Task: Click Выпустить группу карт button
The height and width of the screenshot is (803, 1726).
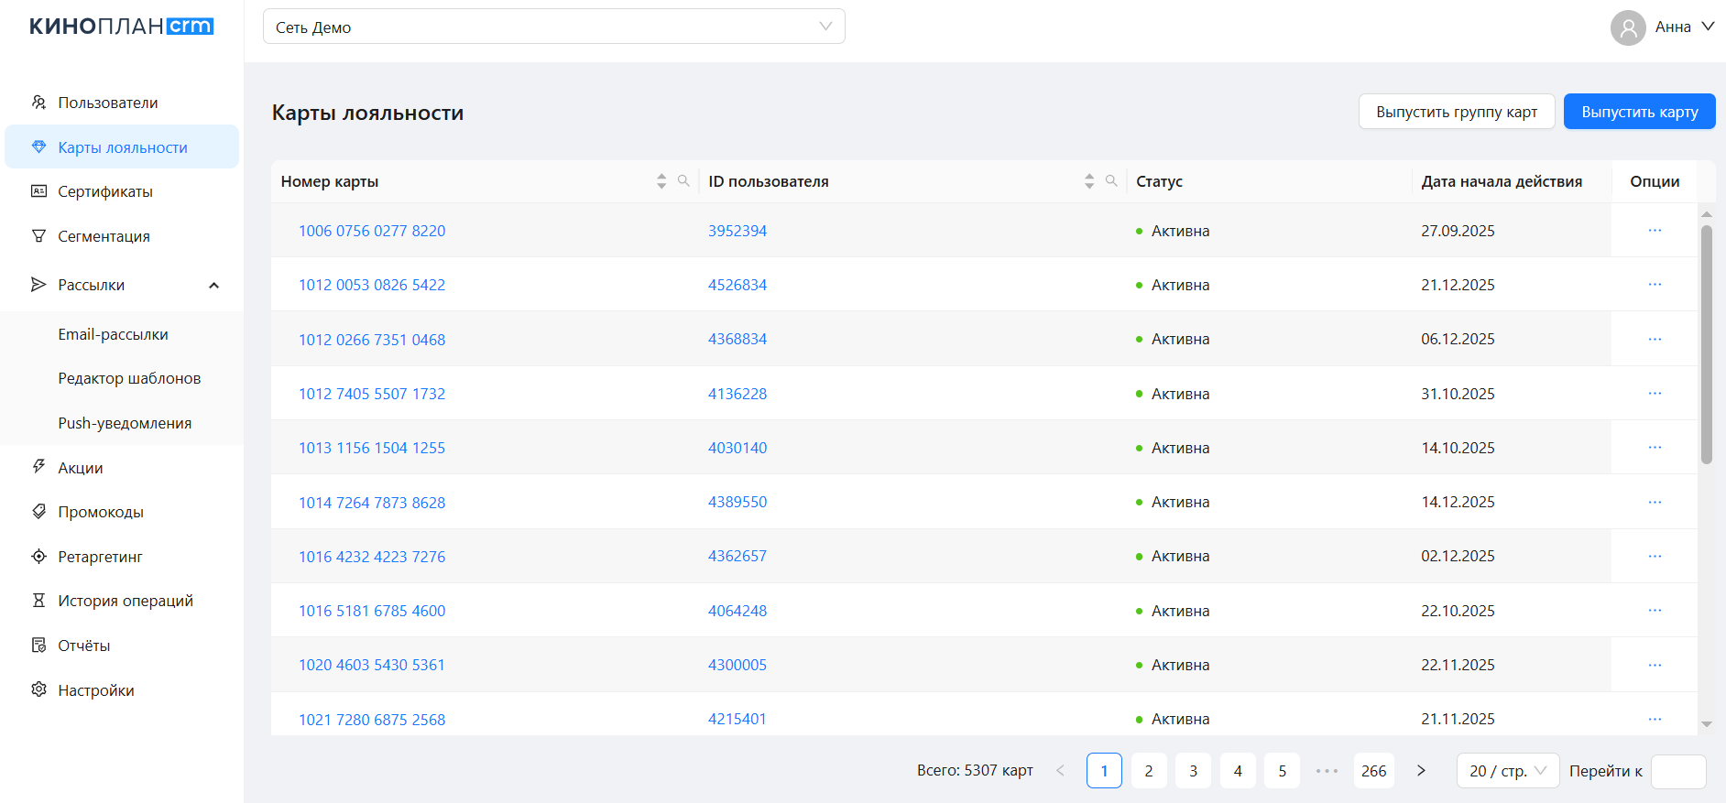Action: point(1456,112)
